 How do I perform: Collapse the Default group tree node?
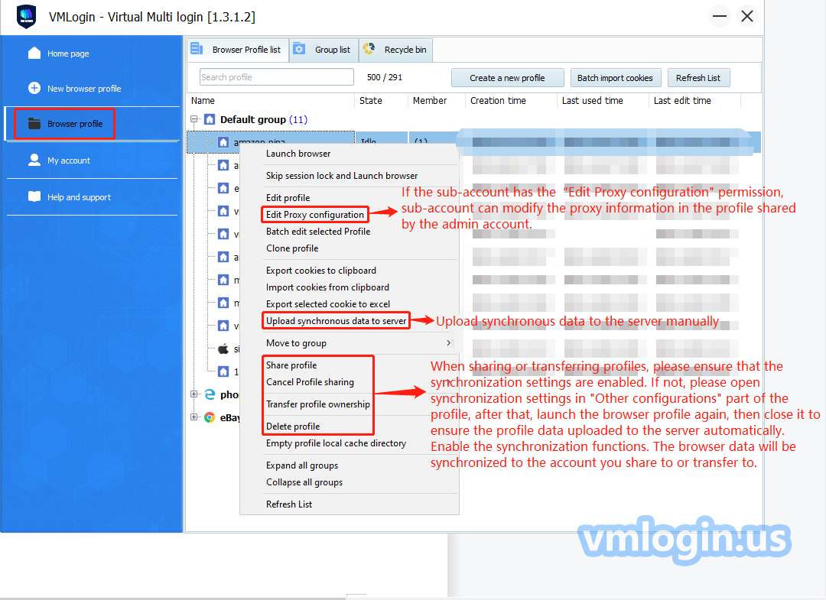[x=195, y=119]
